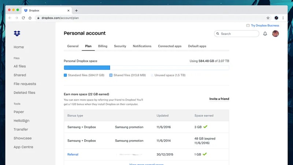Click the storage usage progress bar
The width and height of the screenshot is (293, 165).
click(x=146, y=67)
